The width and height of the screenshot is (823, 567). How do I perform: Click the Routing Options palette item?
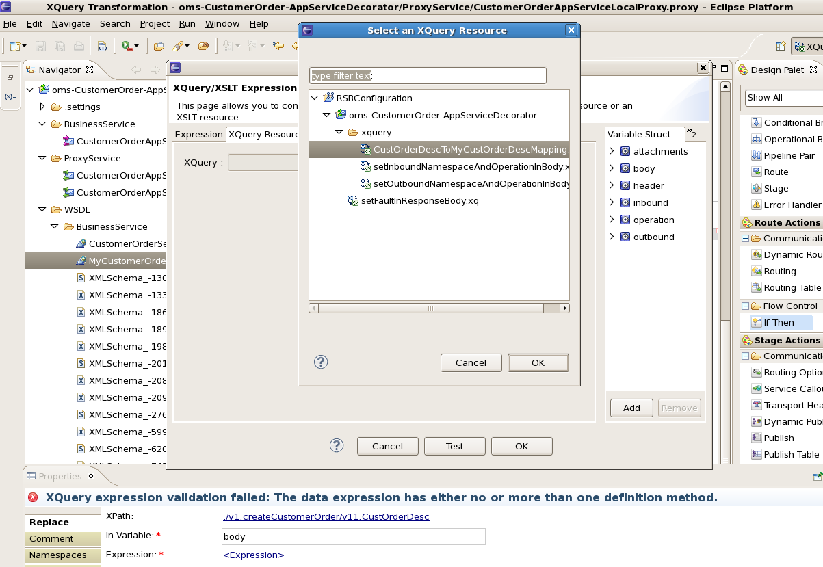(787, 372)
